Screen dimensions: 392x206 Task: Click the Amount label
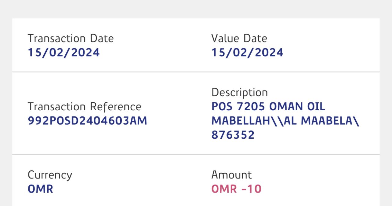(231, 175)
